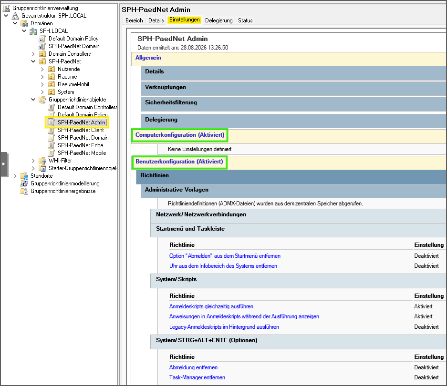
Task: Click the Gruppenrichtlinienverwaltung root icon
Action: 6,8
